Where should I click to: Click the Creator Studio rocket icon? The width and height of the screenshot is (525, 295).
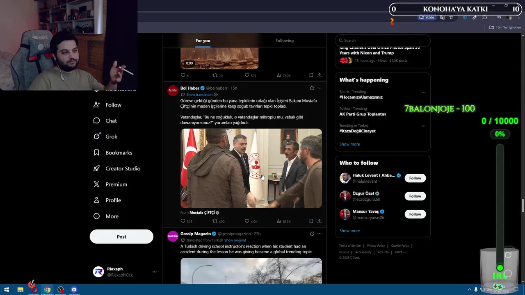pyautogui.click(x=96, y=168)
